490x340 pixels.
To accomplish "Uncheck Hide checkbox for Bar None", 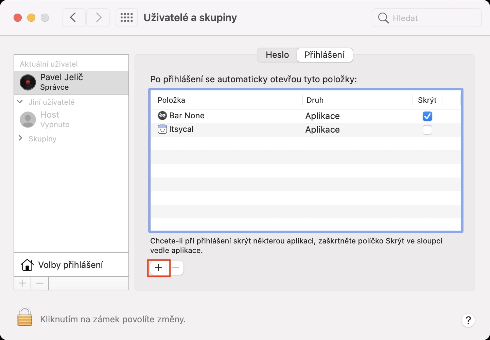I will point(427,116).
